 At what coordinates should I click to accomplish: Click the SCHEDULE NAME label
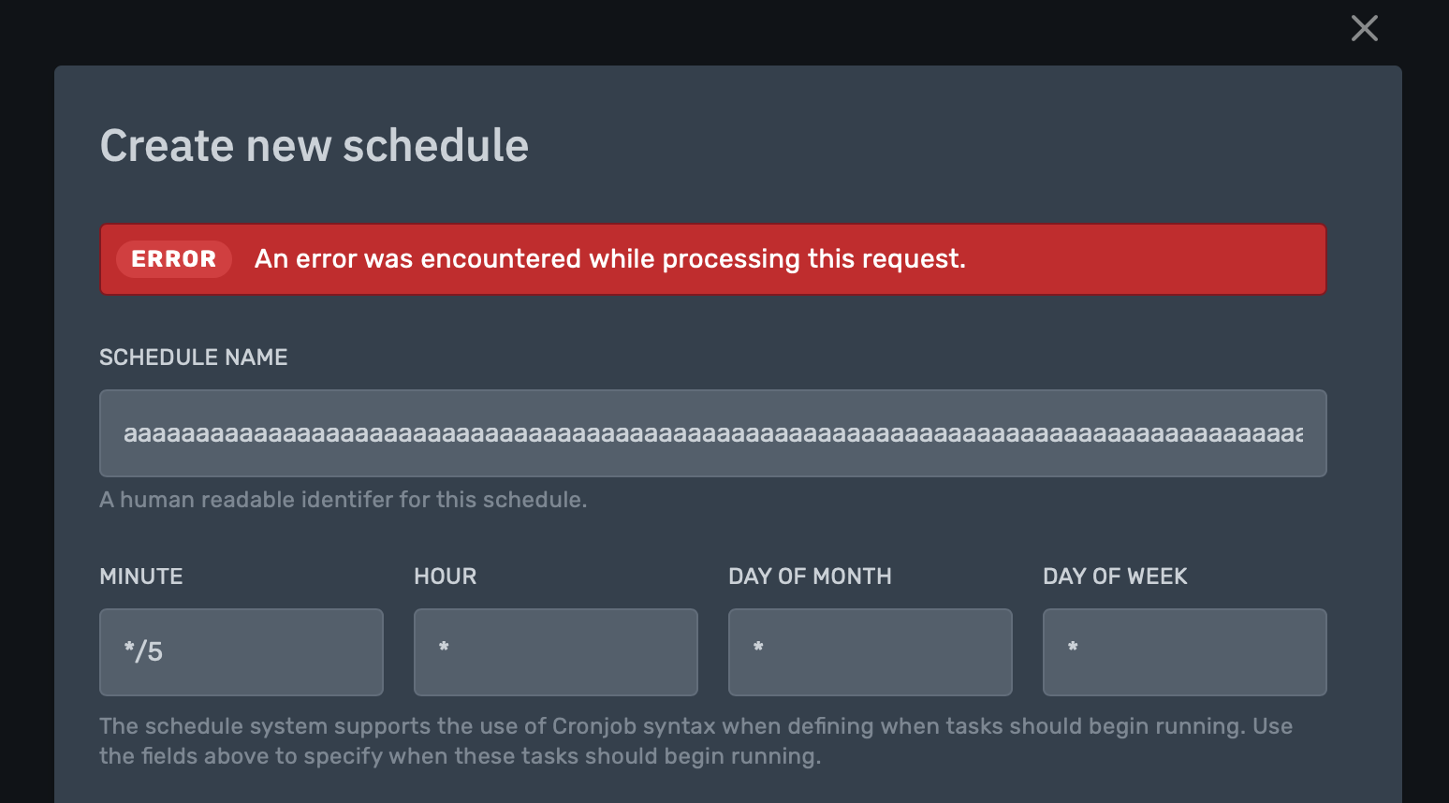[x=193, y=357]
